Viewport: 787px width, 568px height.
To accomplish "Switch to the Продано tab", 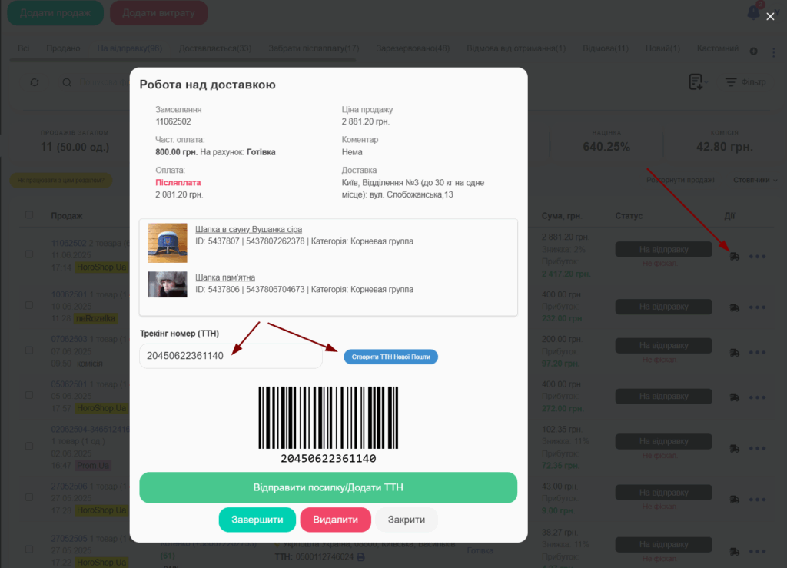I will click(x=63, y=48).
